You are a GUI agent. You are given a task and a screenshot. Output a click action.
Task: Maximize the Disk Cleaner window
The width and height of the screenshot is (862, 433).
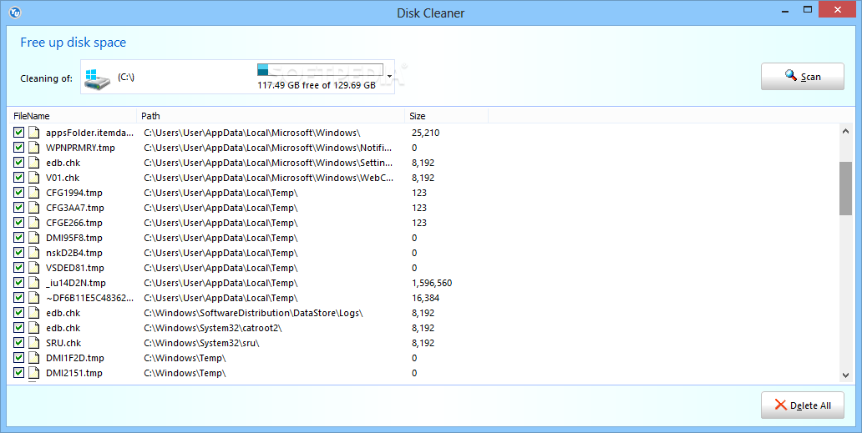click(808, 9)
